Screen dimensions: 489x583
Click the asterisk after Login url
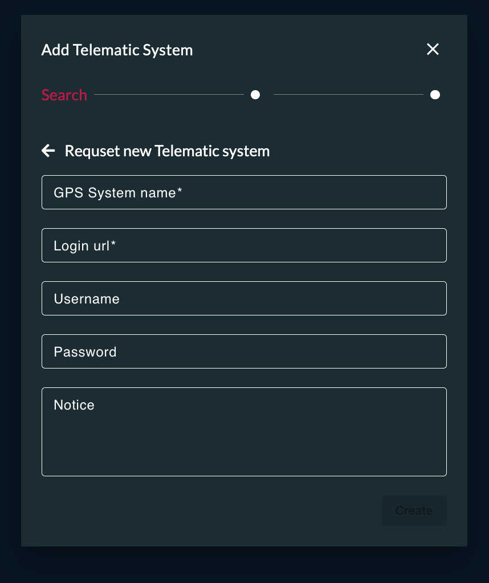pos(113,245)
